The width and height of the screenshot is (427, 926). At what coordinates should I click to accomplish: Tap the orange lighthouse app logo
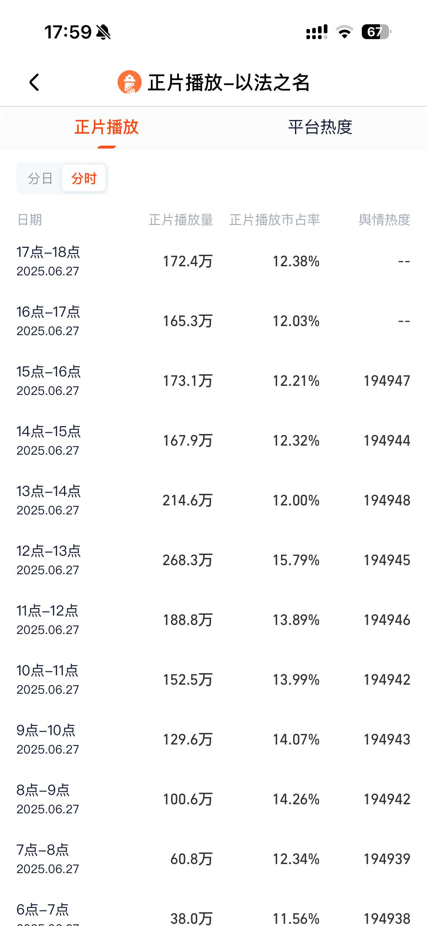click(129, 82)
